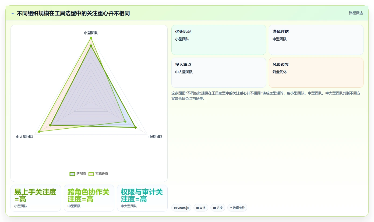Open the 优先匹配 card
The width and height of the screenshot is (374, 222).
pyautogui.click(x=218, y=40)
